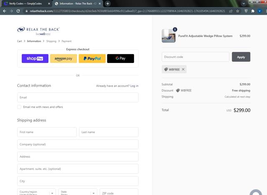Apply the discount code
267x195 pixels.
point(241,57)
